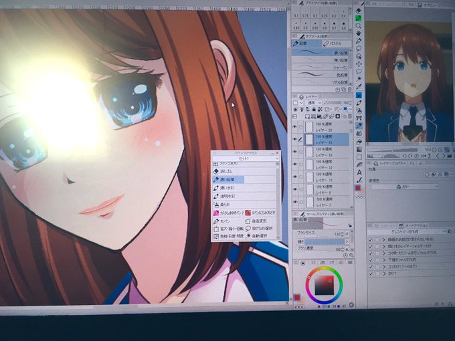Open the auto action set dropdown
This screenshot has height=341, width=455.
pos(406,232)
